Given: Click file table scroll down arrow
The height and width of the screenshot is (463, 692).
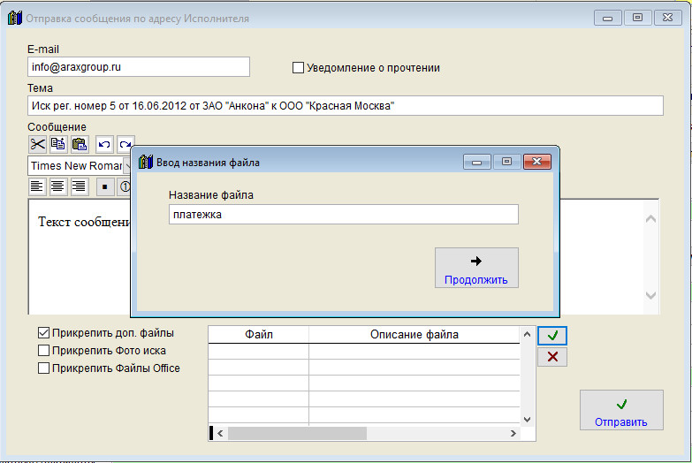Looking at the screenshot, I should 527,420.
